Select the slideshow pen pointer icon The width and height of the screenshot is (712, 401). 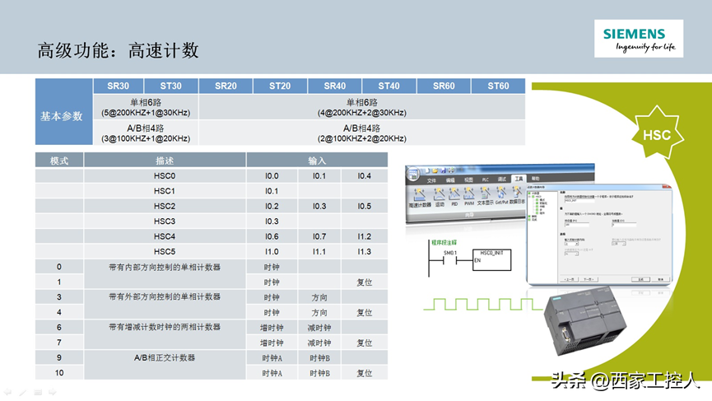[23, 392]
